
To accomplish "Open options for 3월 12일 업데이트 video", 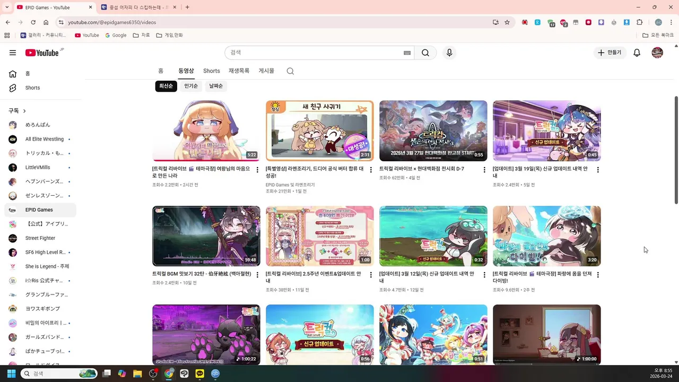I will point(484,275).
